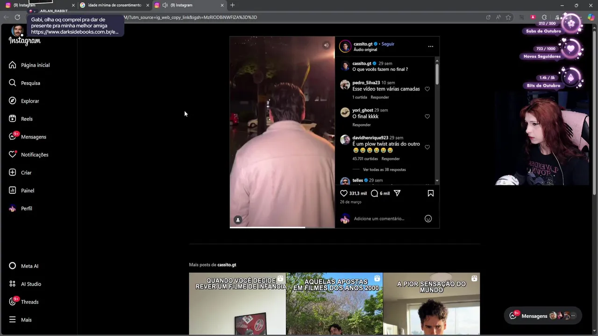Open the post's three-dot options menu
598x336 pixels.
431,46
